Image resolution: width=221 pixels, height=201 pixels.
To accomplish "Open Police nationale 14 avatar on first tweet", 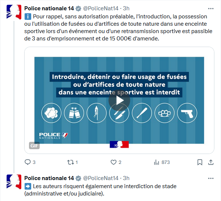I will (x=14, y=12).
